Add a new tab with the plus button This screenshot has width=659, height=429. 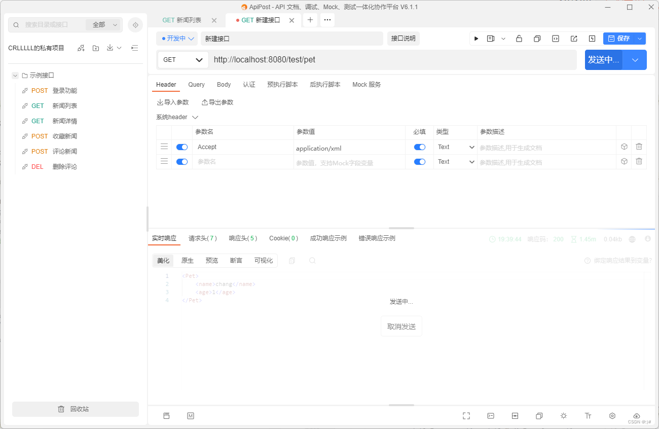tap(310, 20)
